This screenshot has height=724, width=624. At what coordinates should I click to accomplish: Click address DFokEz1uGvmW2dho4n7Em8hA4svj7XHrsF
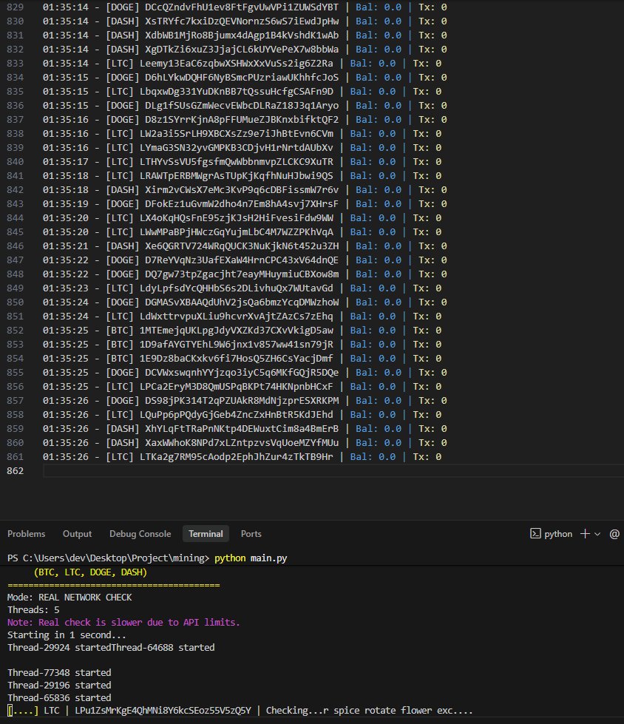click(242, 203)
